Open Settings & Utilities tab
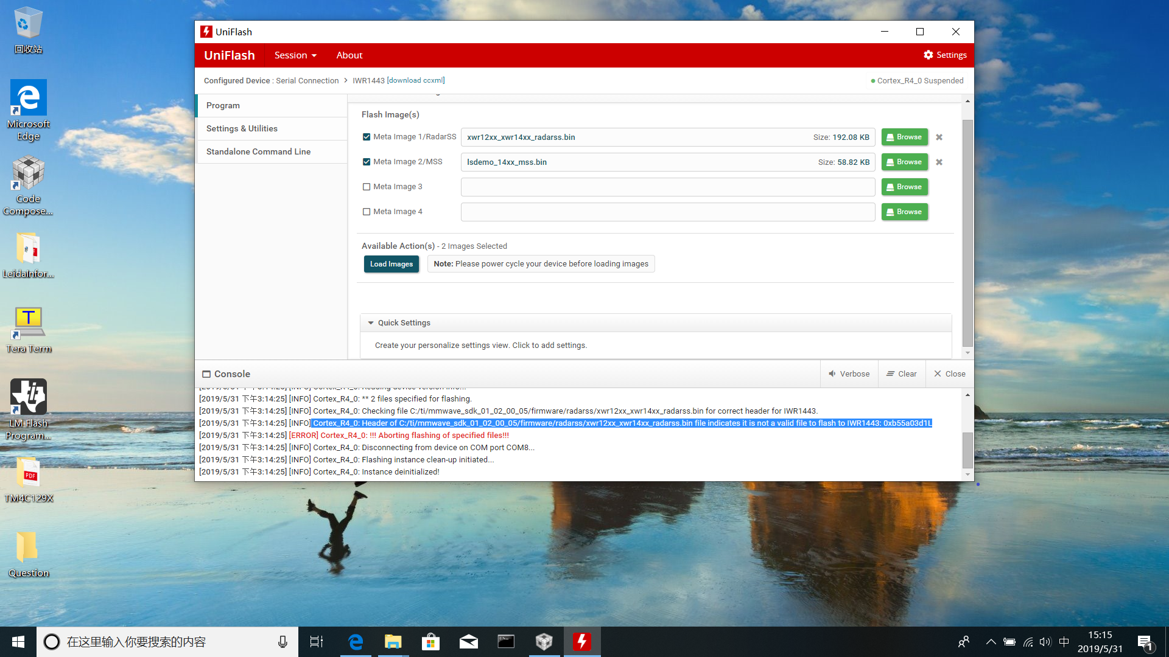Screen dimensions: 1169x657 272,129
